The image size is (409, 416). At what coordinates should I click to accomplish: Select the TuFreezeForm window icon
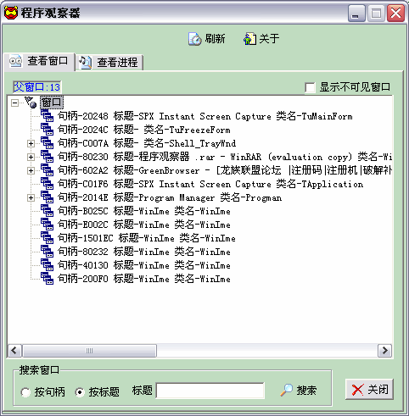tap(47, 130)
